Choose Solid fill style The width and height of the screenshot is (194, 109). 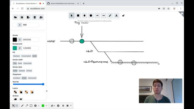[35, 56]
